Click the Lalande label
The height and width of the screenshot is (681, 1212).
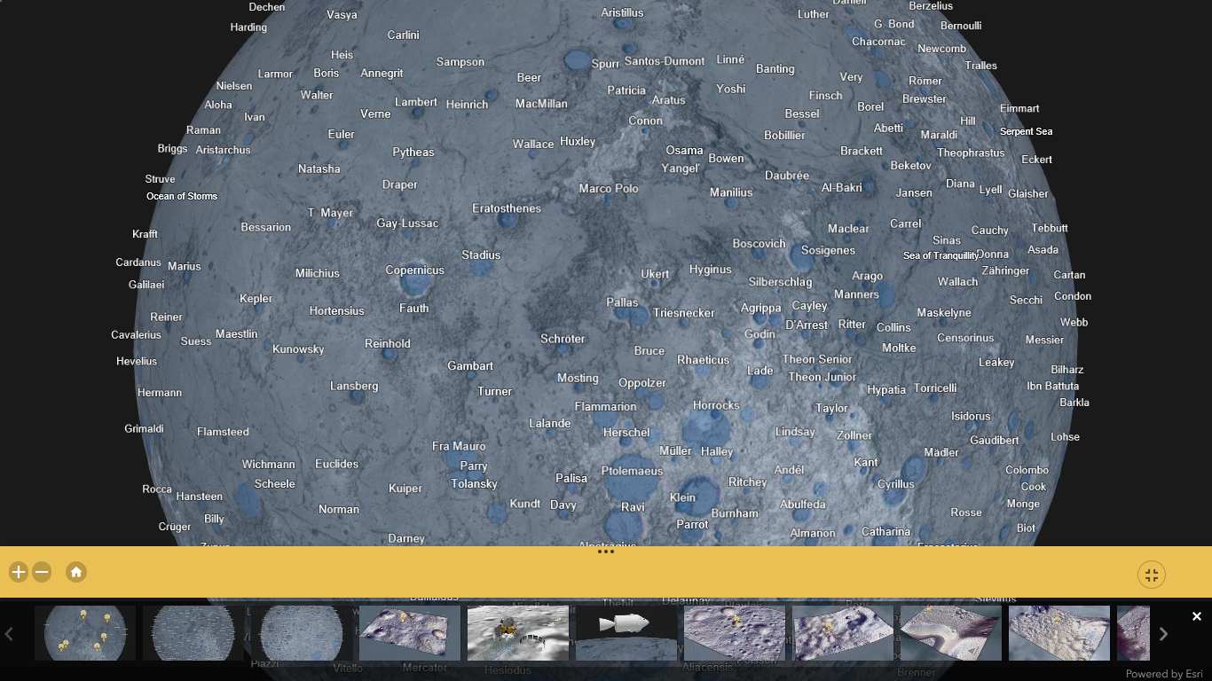550,423
